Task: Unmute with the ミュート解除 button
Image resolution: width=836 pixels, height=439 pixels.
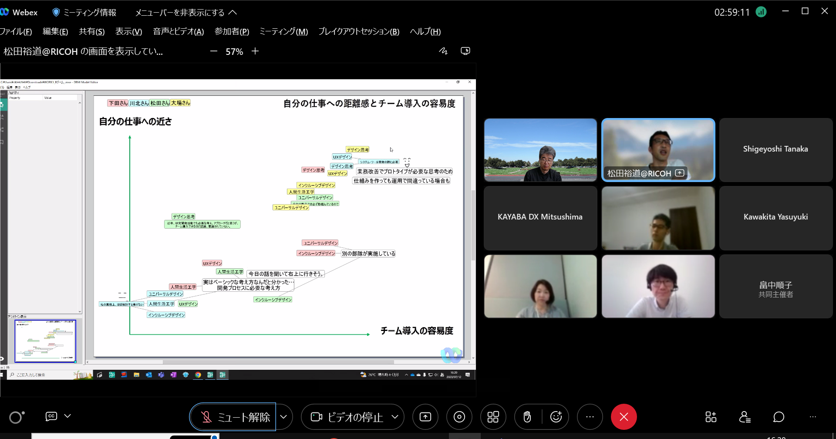Action: (233, 417)
